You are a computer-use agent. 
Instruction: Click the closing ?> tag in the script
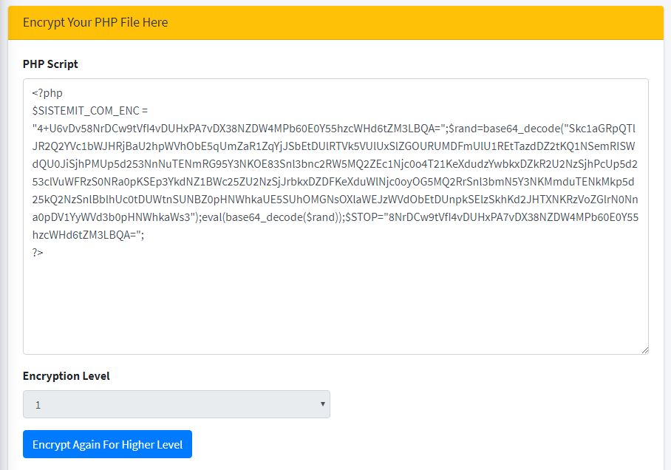click(x=35, y=252)
